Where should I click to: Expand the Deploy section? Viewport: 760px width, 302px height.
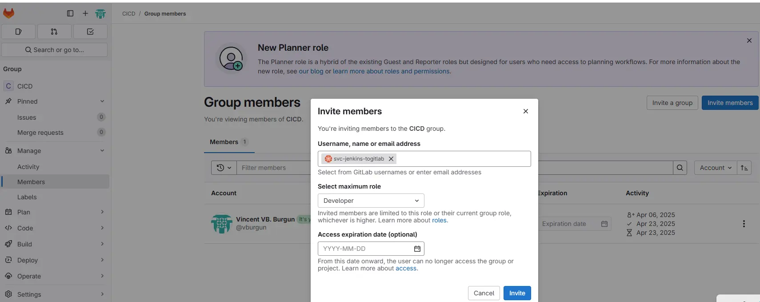[102, 260]
